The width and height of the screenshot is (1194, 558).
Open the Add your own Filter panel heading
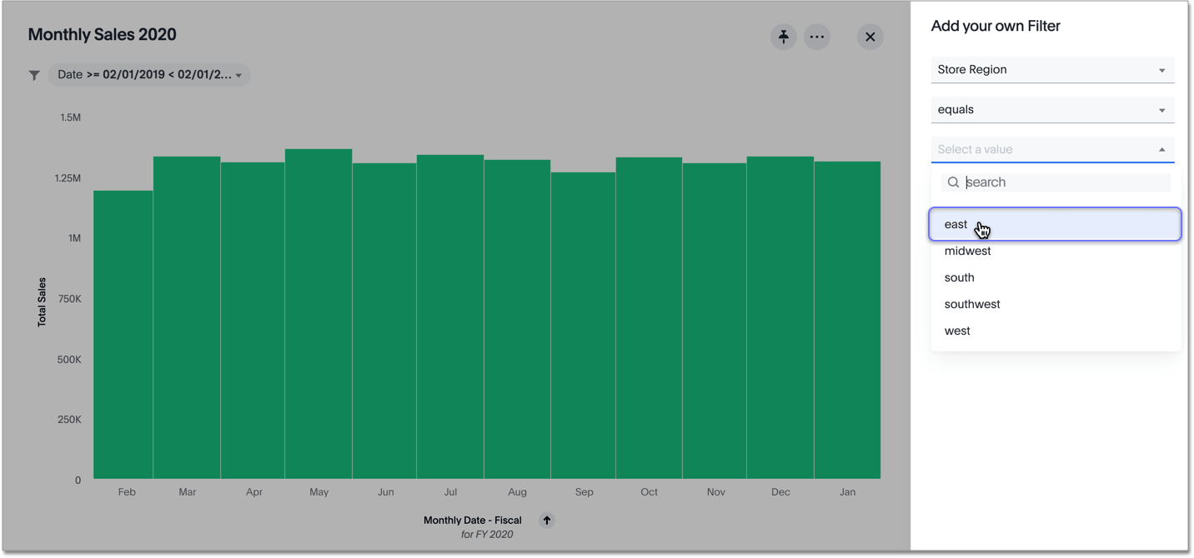click(x=996, y=26)
